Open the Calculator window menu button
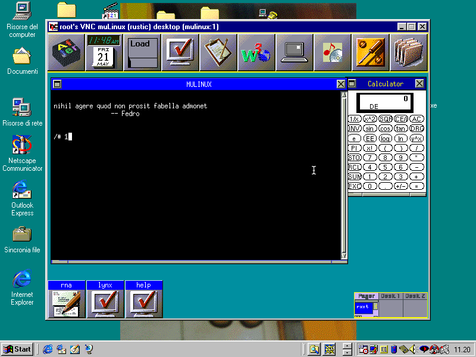 [352, 84]
